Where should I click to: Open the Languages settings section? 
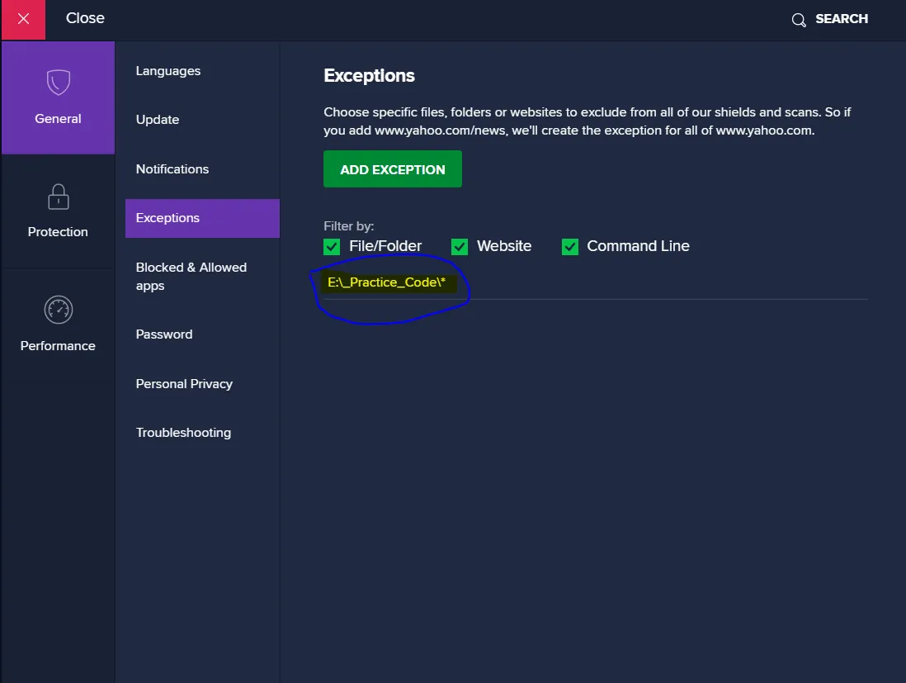pyautogui.click(x=168, y=71)
